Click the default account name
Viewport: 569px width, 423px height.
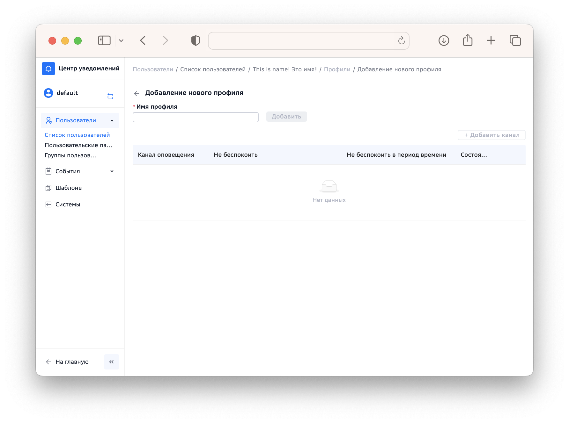click(x=67, y=93)
